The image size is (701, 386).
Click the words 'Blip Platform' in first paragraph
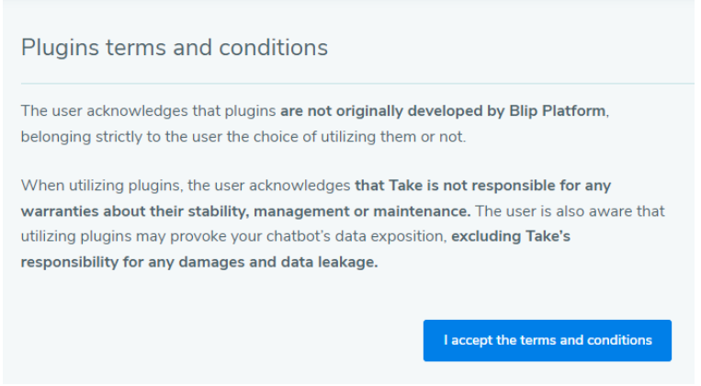coord(562,111)
